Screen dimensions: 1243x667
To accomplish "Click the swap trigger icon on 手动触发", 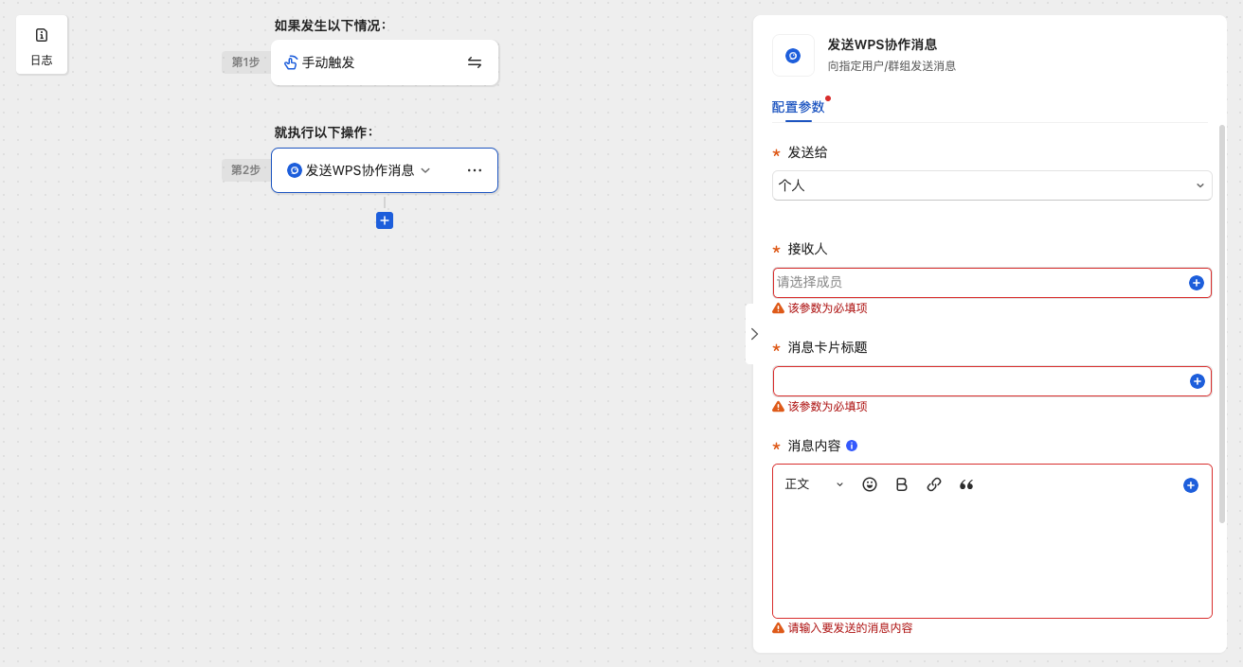I will click(x=475, y=62).
